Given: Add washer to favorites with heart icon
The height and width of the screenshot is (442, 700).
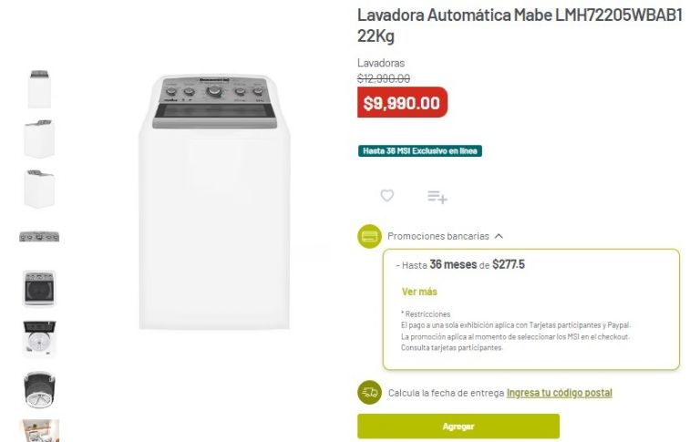Looking at the screenshot, I should coord(387,195).
